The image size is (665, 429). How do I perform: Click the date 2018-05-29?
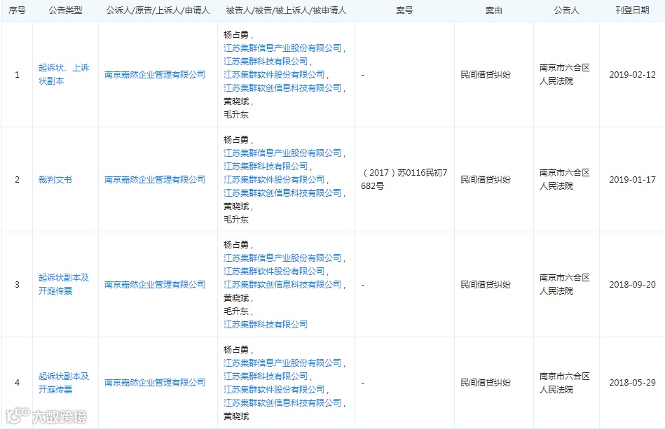[x=632, y=382]
